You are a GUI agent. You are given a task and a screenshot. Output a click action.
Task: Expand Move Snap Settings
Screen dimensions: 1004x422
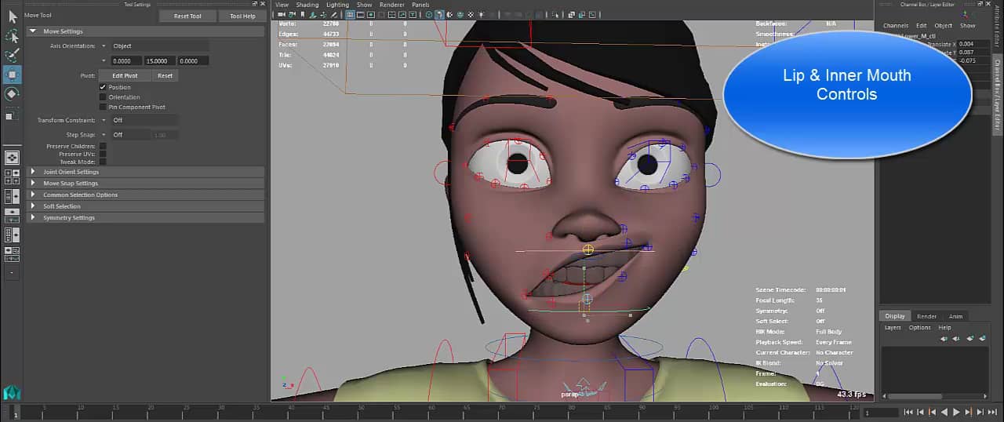click(146, 184)
